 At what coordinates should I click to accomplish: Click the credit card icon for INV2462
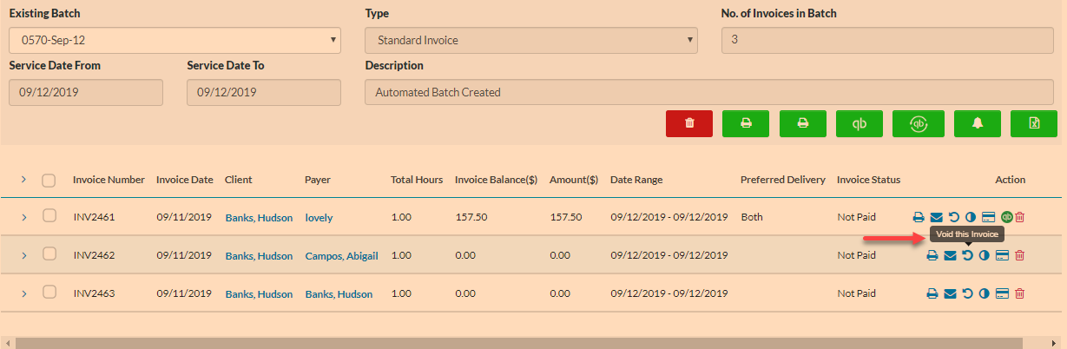1002,255
